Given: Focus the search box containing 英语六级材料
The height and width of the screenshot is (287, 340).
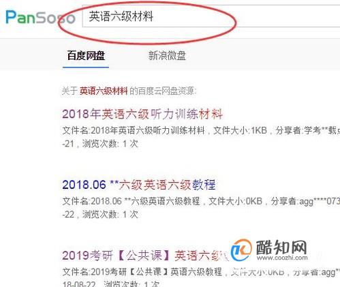Looking at the screenshot, I should [211, 16].
